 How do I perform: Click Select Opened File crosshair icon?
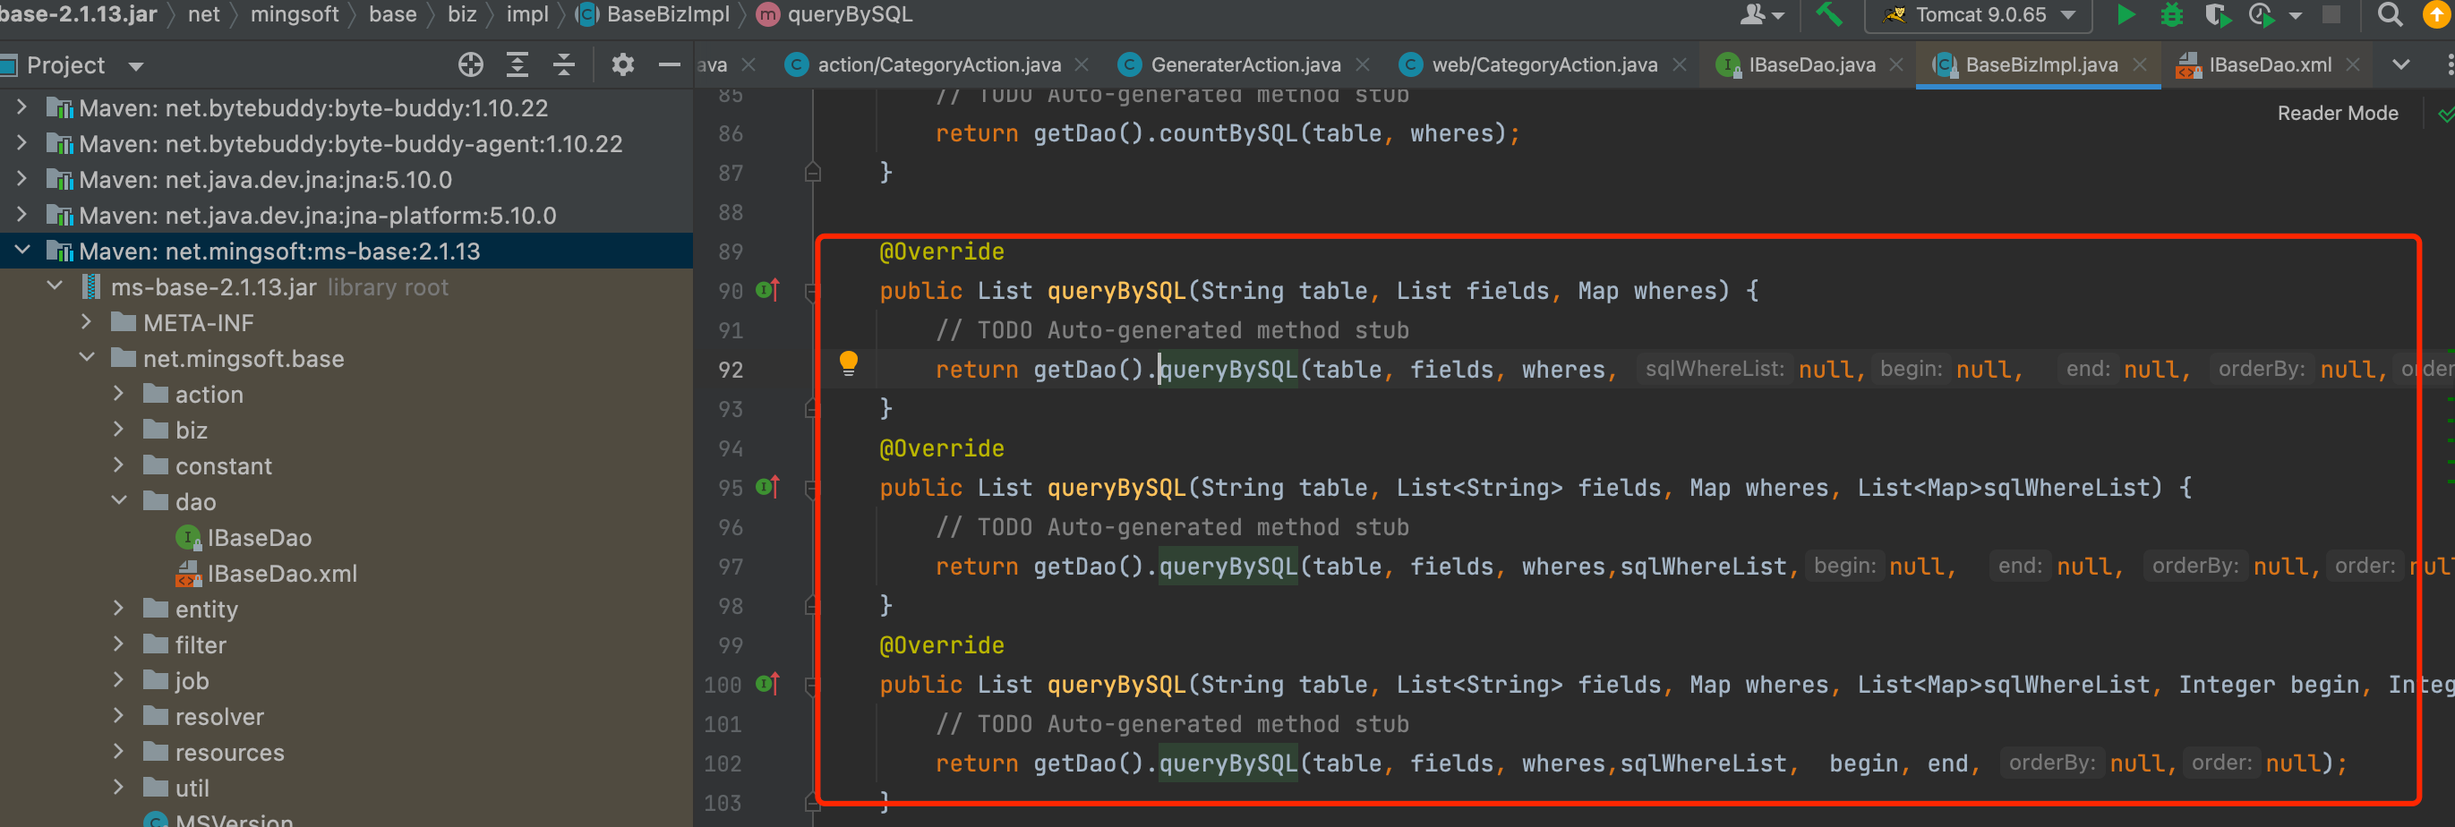pos(471,64)
